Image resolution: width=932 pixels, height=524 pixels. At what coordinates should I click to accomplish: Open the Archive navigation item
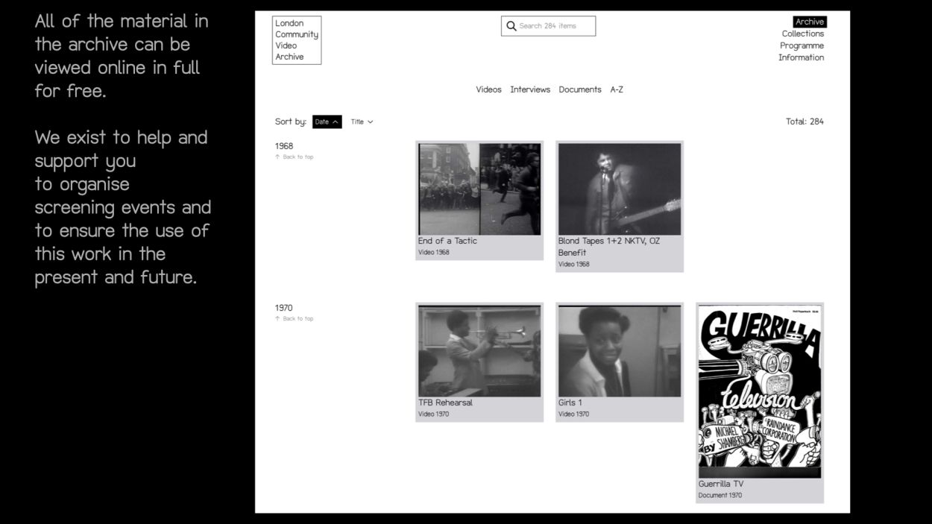click(x=809, y=22)
